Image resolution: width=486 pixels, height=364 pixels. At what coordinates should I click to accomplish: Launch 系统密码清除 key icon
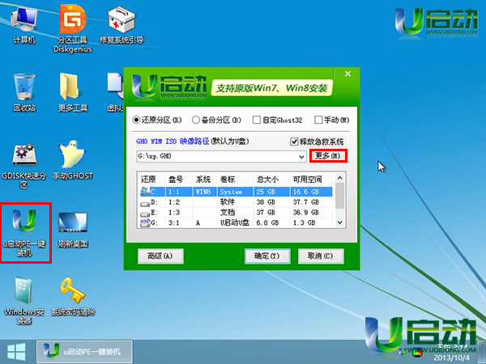click(x=73, y=297)
